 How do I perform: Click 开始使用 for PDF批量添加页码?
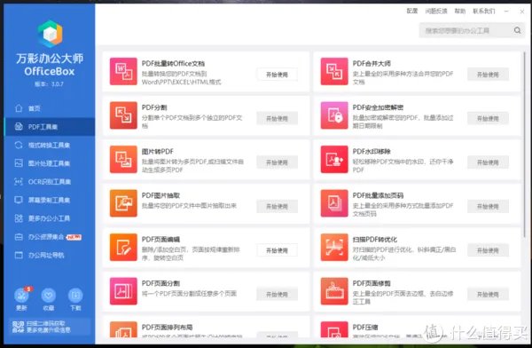tap(488, 206)
